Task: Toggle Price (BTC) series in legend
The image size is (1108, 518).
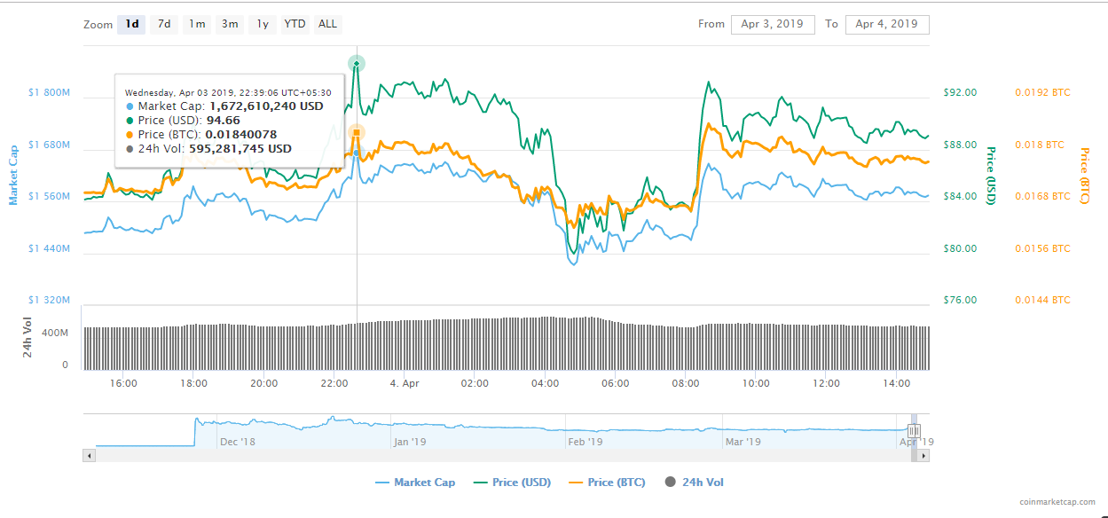Action: (x=607, y=483)
